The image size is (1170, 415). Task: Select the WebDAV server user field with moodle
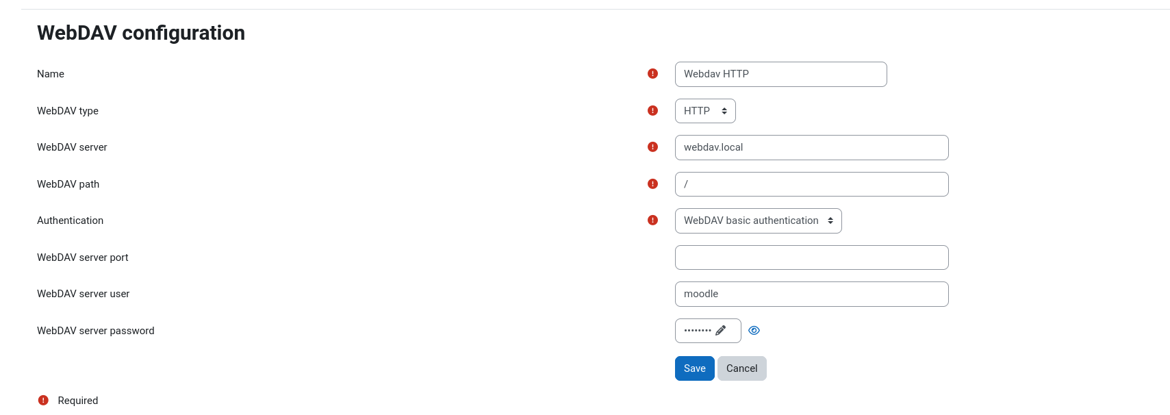click(811, 294)
